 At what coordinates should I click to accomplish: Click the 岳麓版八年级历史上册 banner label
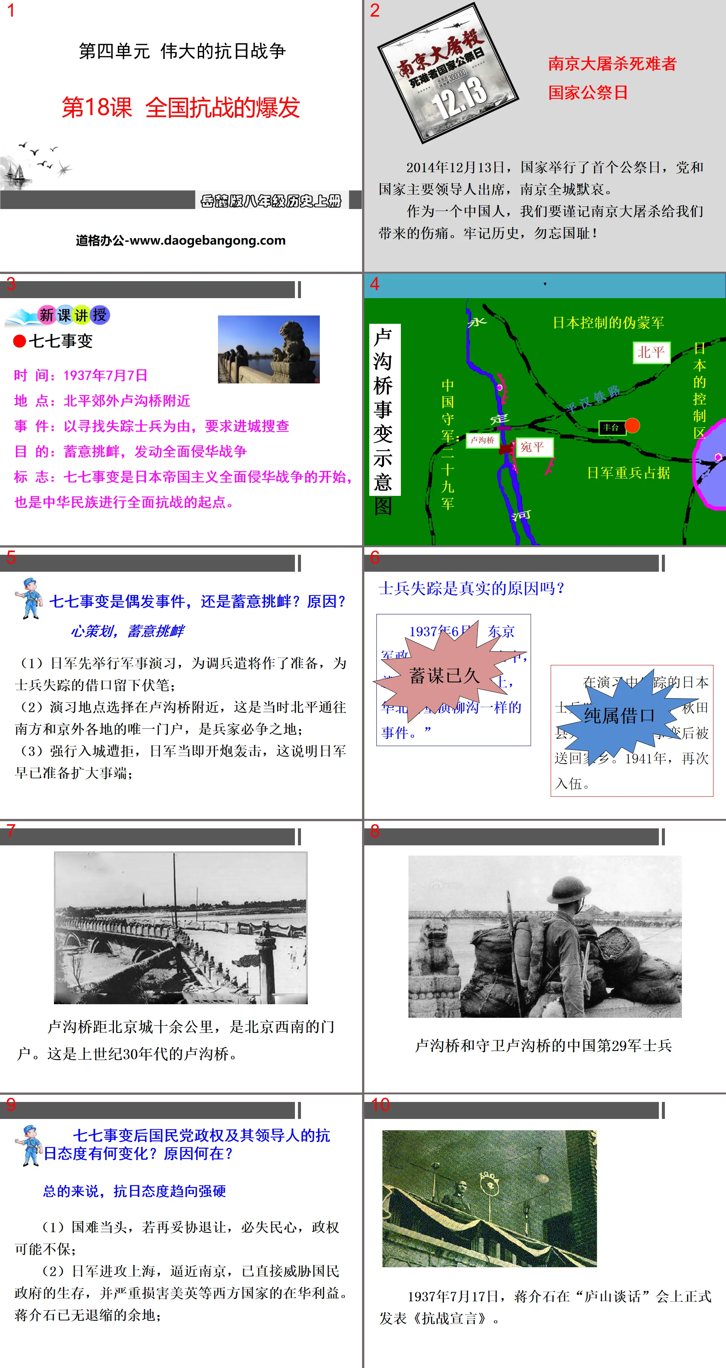pyautogui.click(x=271, y=201)
